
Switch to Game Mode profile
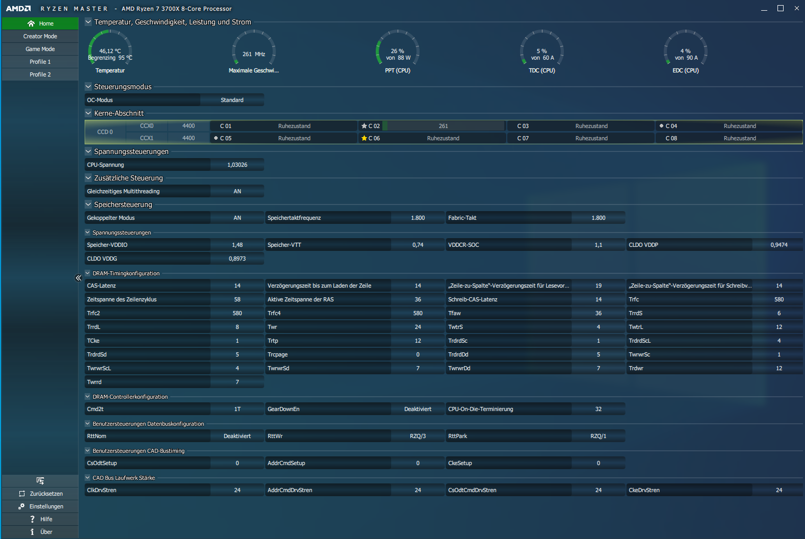[x=40, y=49]
